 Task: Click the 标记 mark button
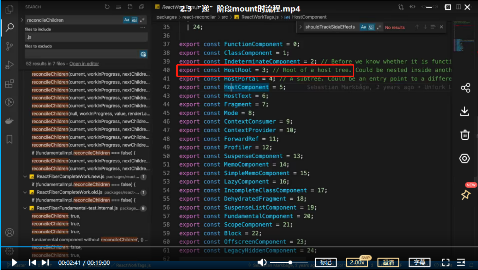326,262
